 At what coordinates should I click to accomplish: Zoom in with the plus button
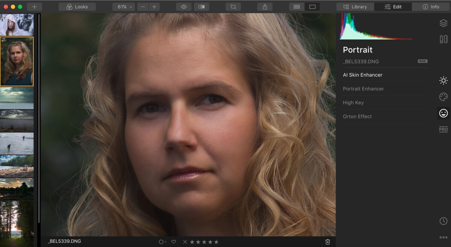point(154,7)
